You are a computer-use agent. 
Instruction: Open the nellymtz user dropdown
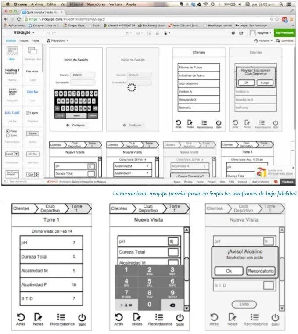coord(261,33)
